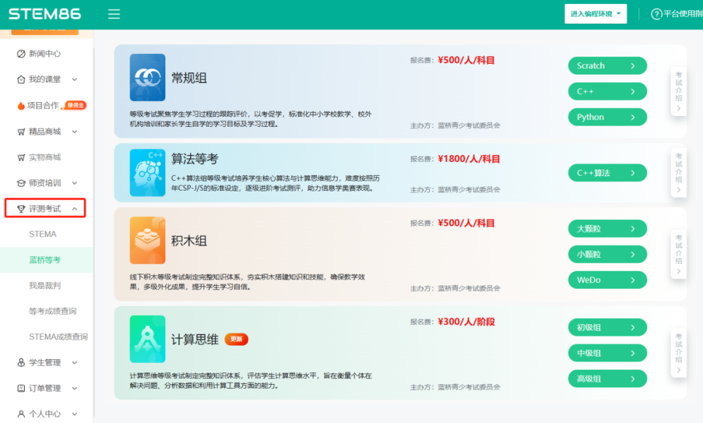The height and width of the screenshot is (423, 703).
Task: Open the 进入编程环境 dropdown
Action: pyautogui.click(x=596, y=14)
